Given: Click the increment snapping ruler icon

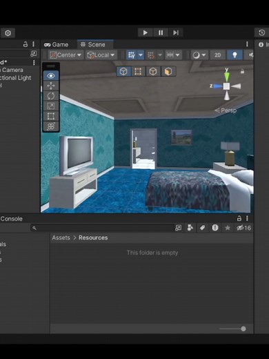Looking at the screenshot, I should coord(170,55).
